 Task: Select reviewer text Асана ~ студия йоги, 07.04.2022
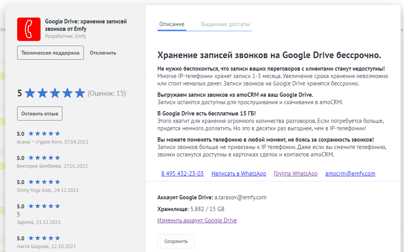[53, 142]
